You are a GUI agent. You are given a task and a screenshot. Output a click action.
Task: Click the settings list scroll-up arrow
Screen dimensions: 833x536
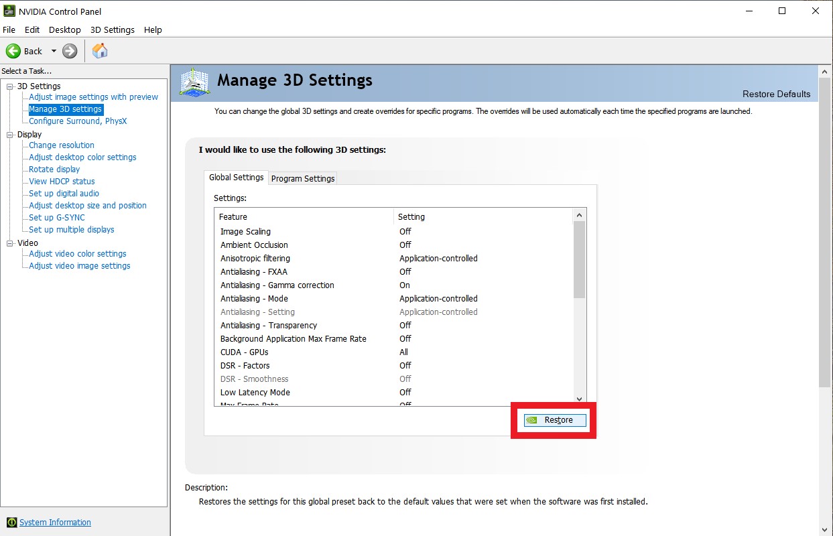[580, 215]
